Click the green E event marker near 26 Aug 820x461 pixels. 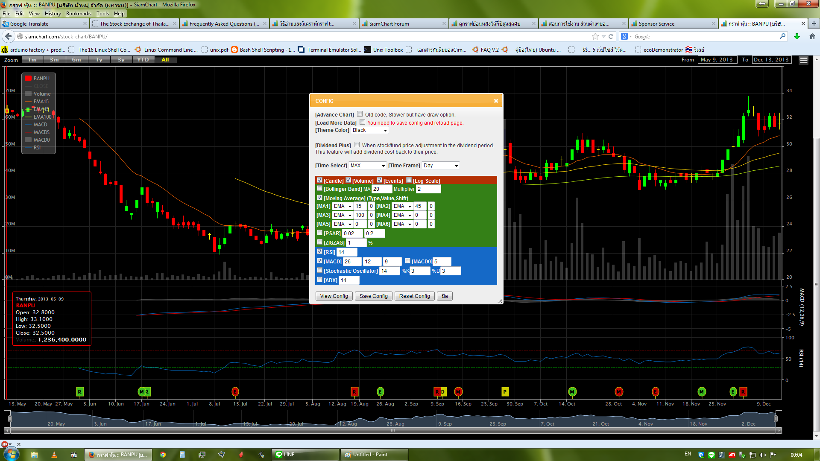click(x=380, y=391)
